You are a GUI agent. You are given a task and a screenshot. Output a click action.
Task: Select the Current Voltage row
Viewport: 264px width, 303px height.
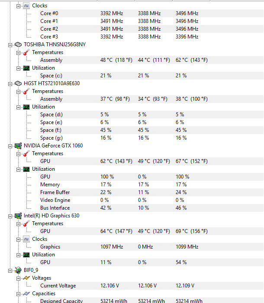click(x=58, y=286)
